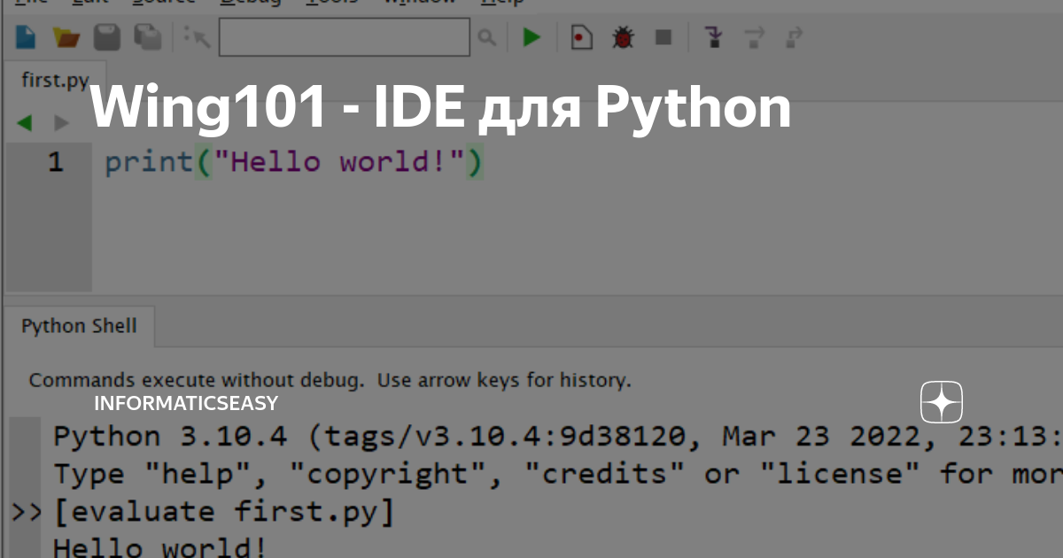The width and height of the screenshot is (1063, 558).
Task: Create a new file using the toolbar icon
Action: 25,36
